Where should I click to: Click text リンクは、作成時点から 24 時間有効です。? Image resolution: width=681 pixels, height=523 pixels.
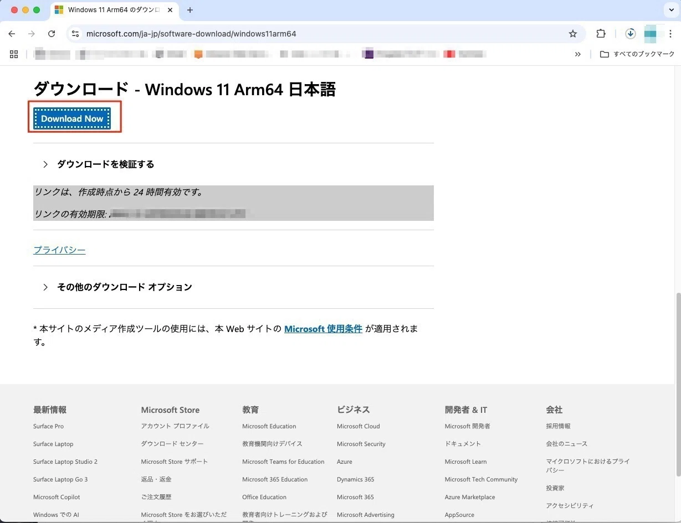[x=119, y=193]
